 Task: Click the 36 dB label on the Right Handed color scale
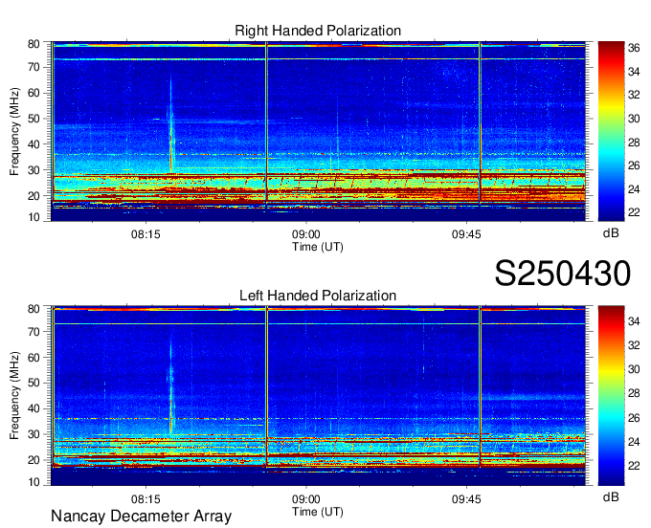tap(634, 48)
